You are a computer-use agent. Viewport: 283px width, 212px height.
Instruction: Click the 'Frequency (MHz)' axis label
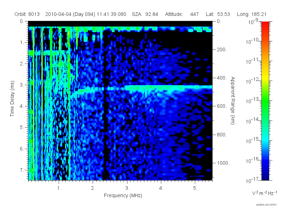(x=123, y=196)
